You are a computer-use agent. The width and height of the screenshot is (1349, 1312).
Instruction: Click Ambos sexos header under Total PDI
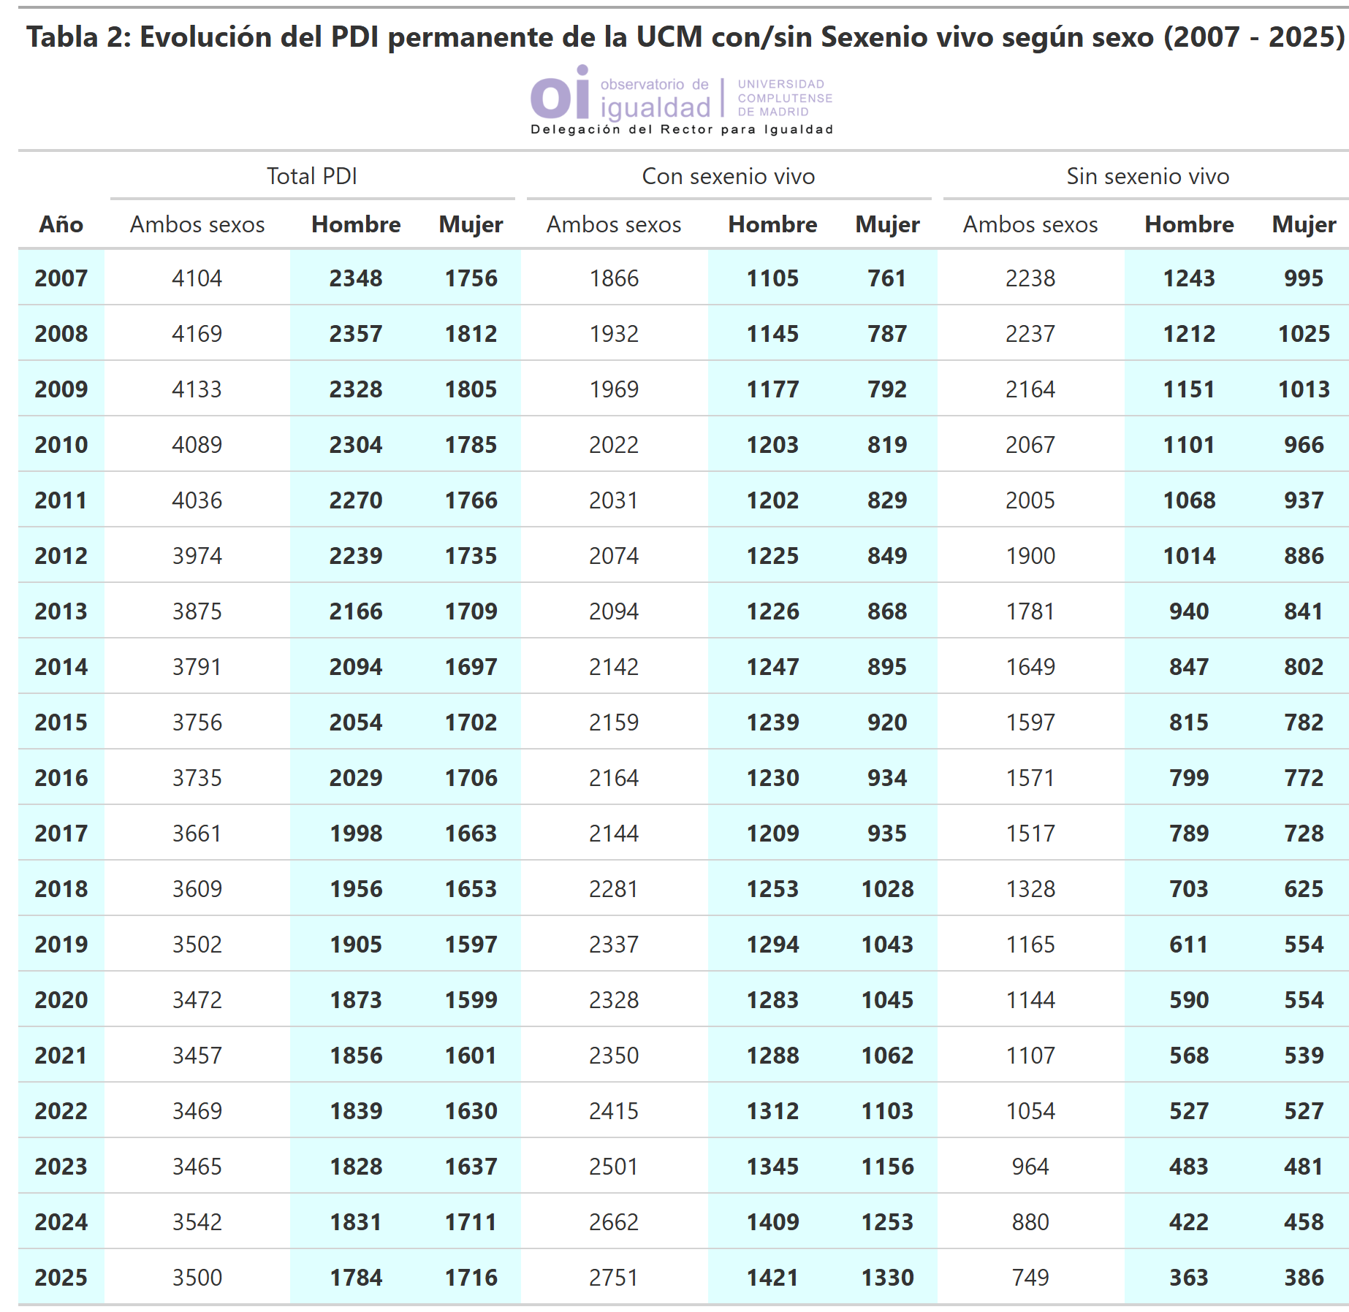197,224
